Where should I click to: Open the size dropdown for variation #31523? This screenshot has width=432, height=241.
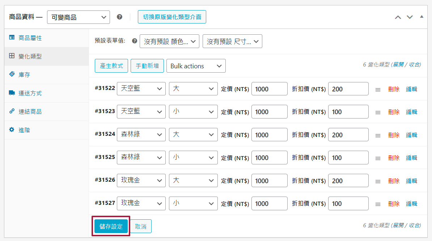click(x=193, y=112)
